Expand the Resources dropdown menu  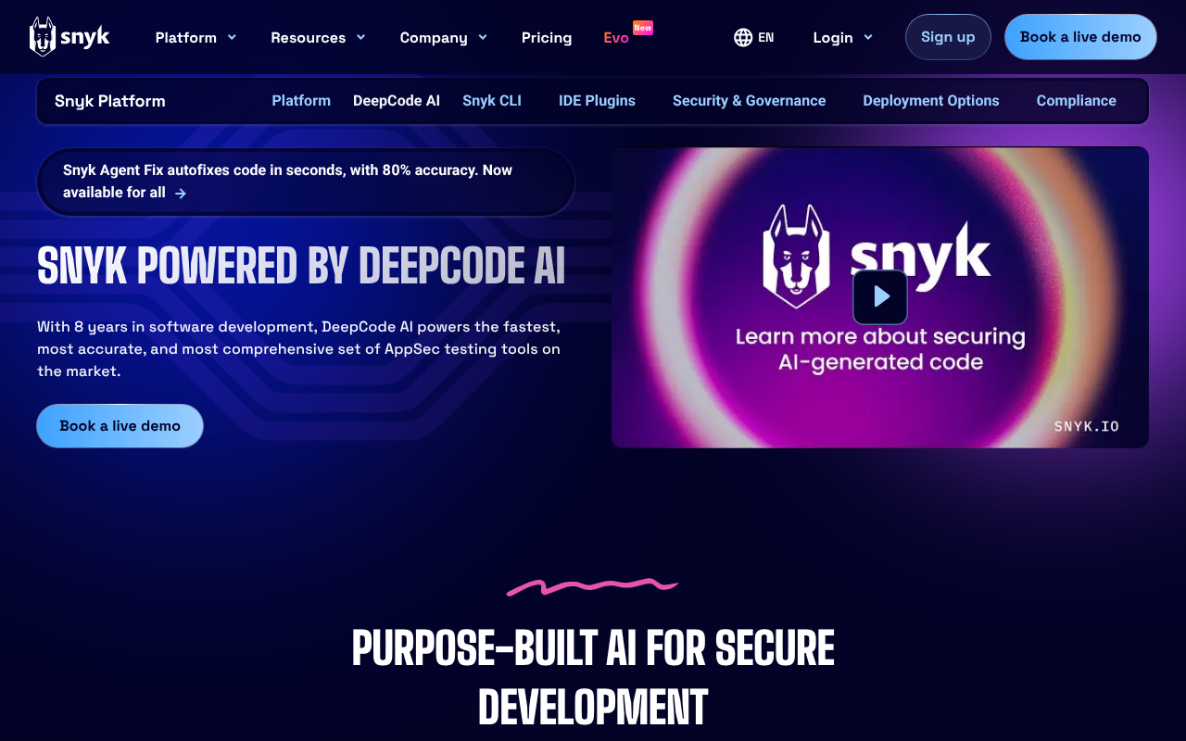click(318, 37)
